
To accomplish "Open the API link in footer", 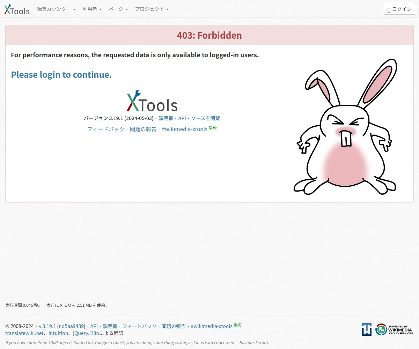I will tap(94, 326).
